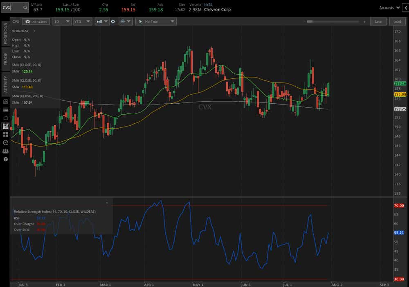Viewport: 409px width, 287px height.
Task: Open chart settings gear icon
Action: (x=113, y=22)
